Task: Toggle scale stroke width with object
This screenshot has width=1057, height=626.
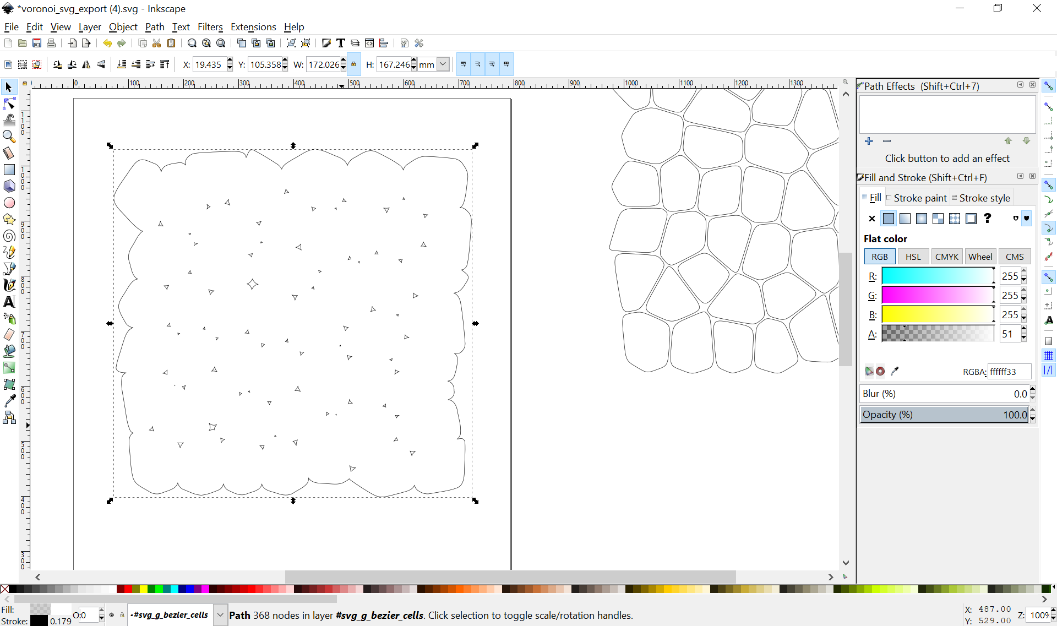Action: (464, 64)
